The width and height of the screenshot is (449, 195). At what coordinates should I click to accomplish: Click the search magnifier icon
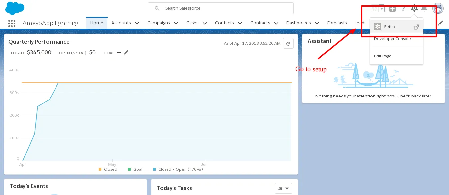(157, 8)
